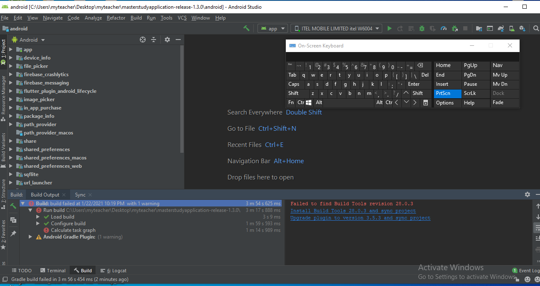Click Upgrade plugin to version 3.5.3 link
The image size is (540, 286).
[360, 218]
